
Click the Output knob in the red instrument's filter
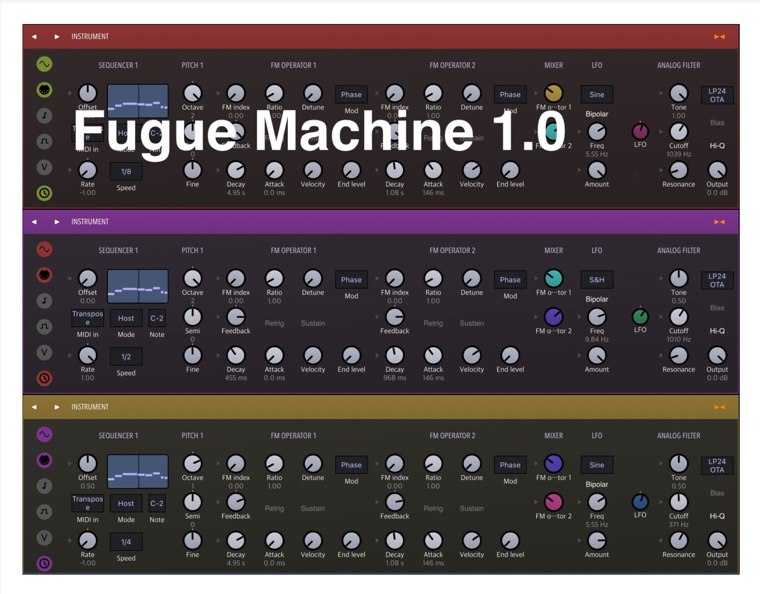point(717,170)
